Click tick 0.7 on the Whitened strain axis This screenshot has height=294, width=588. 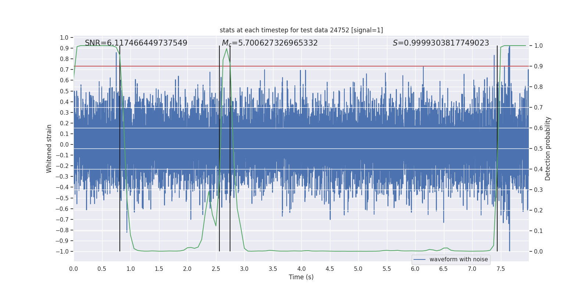coord(64,69)
